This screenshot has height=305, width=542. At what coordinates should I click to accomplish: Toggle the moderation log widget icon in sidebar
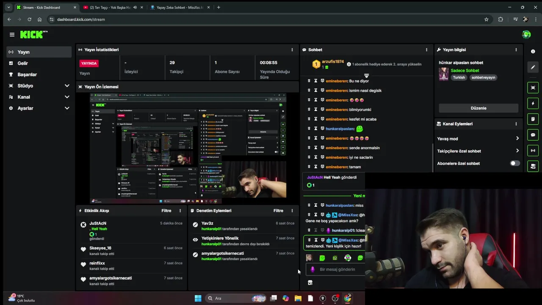click(533, 119)
